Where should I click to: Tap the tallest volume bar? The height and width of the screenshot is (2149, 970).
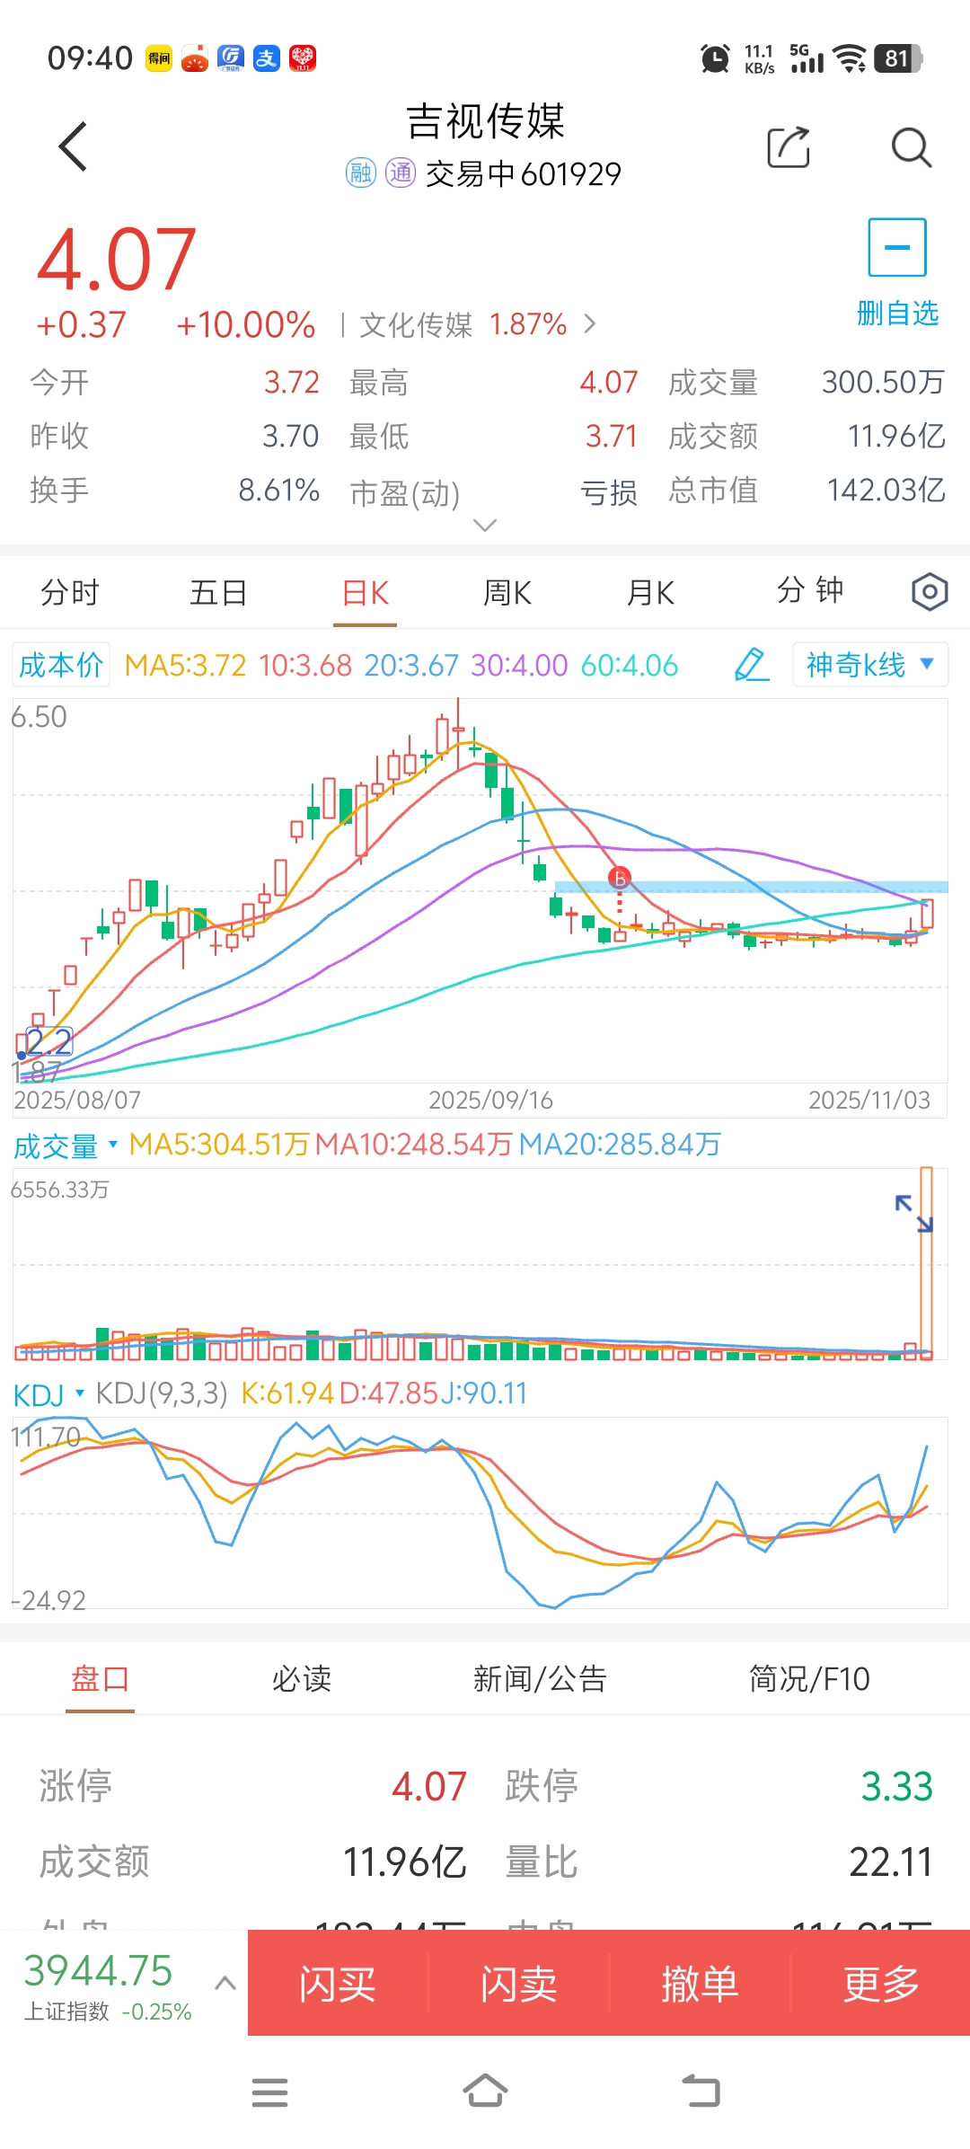(x=927, y=1262)
